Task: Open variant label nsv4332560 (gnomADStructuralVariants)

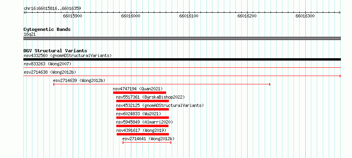Action: 68,55
